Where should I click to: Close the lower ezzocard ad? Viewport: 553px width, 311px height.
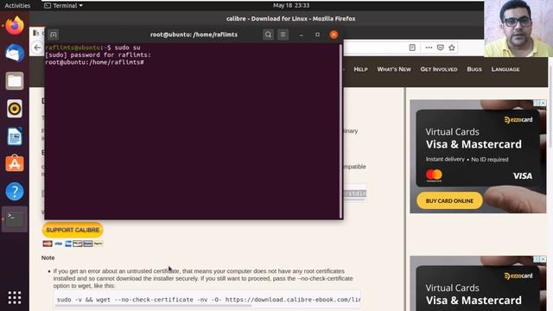pos(543,259)
